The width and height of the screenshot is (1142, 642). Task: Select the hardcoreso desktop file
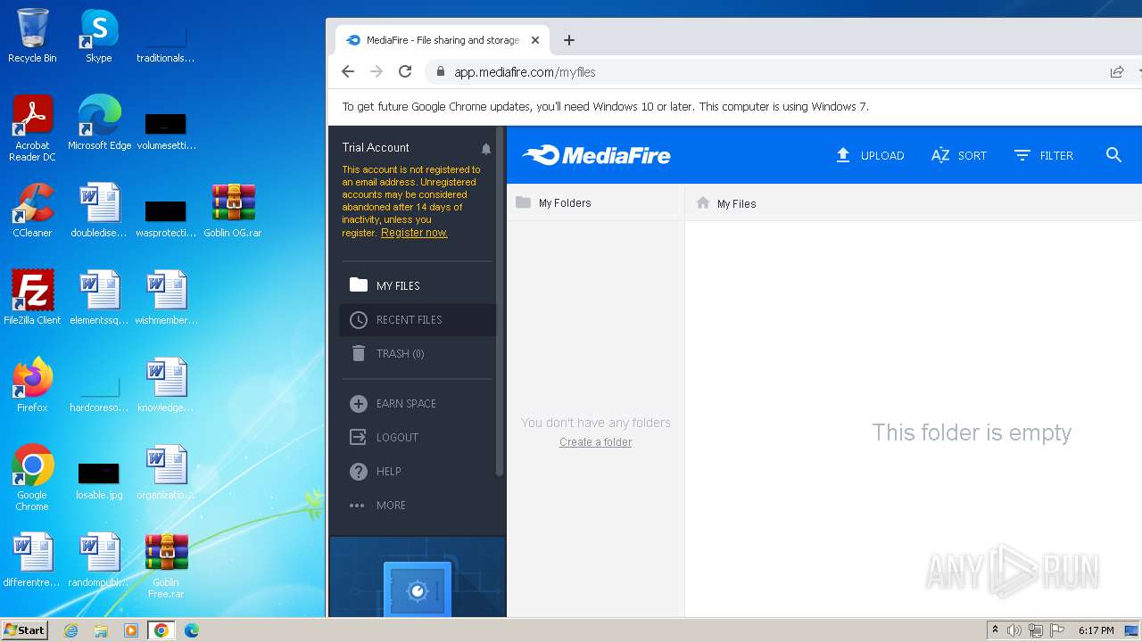point(99,392)
